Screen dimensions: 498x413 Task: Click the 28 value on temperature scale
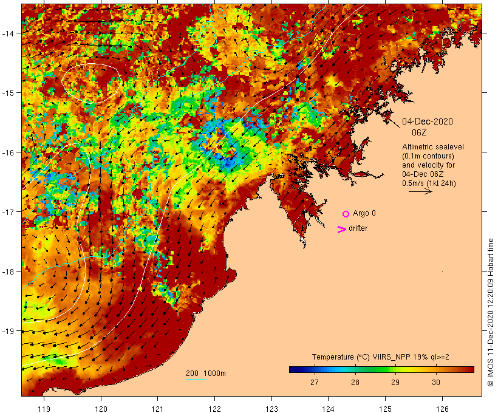tap(355, 383)
